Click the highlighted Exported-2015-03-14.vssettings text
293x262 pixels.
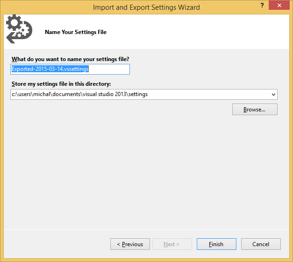(x=50, y=69)
